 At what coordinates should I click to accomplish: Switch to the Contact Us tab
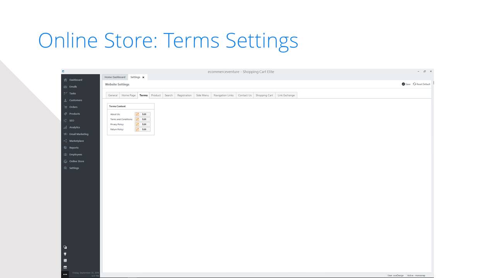[245, 95]
